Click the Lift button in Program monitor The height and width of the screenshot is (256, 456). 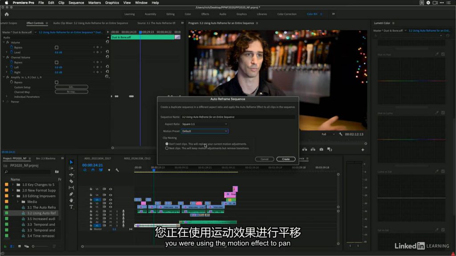click(305, 149)
